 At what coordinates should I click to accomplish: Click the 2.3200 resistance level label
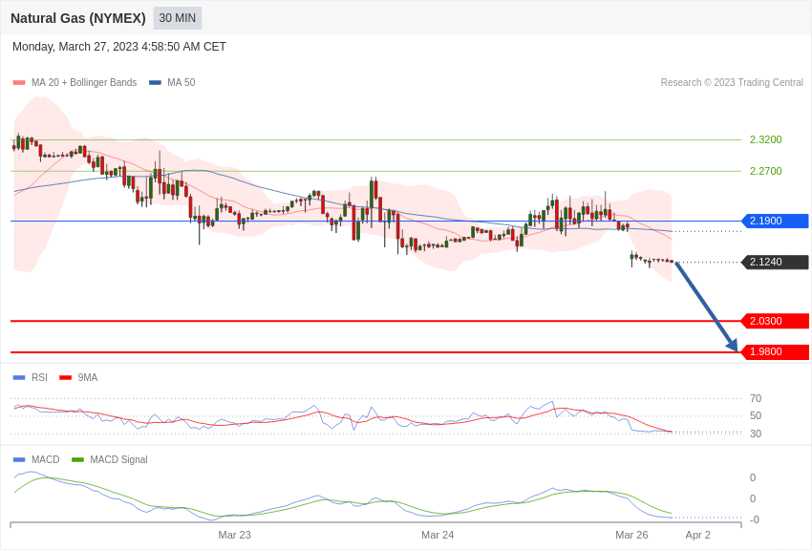[765, 139]
